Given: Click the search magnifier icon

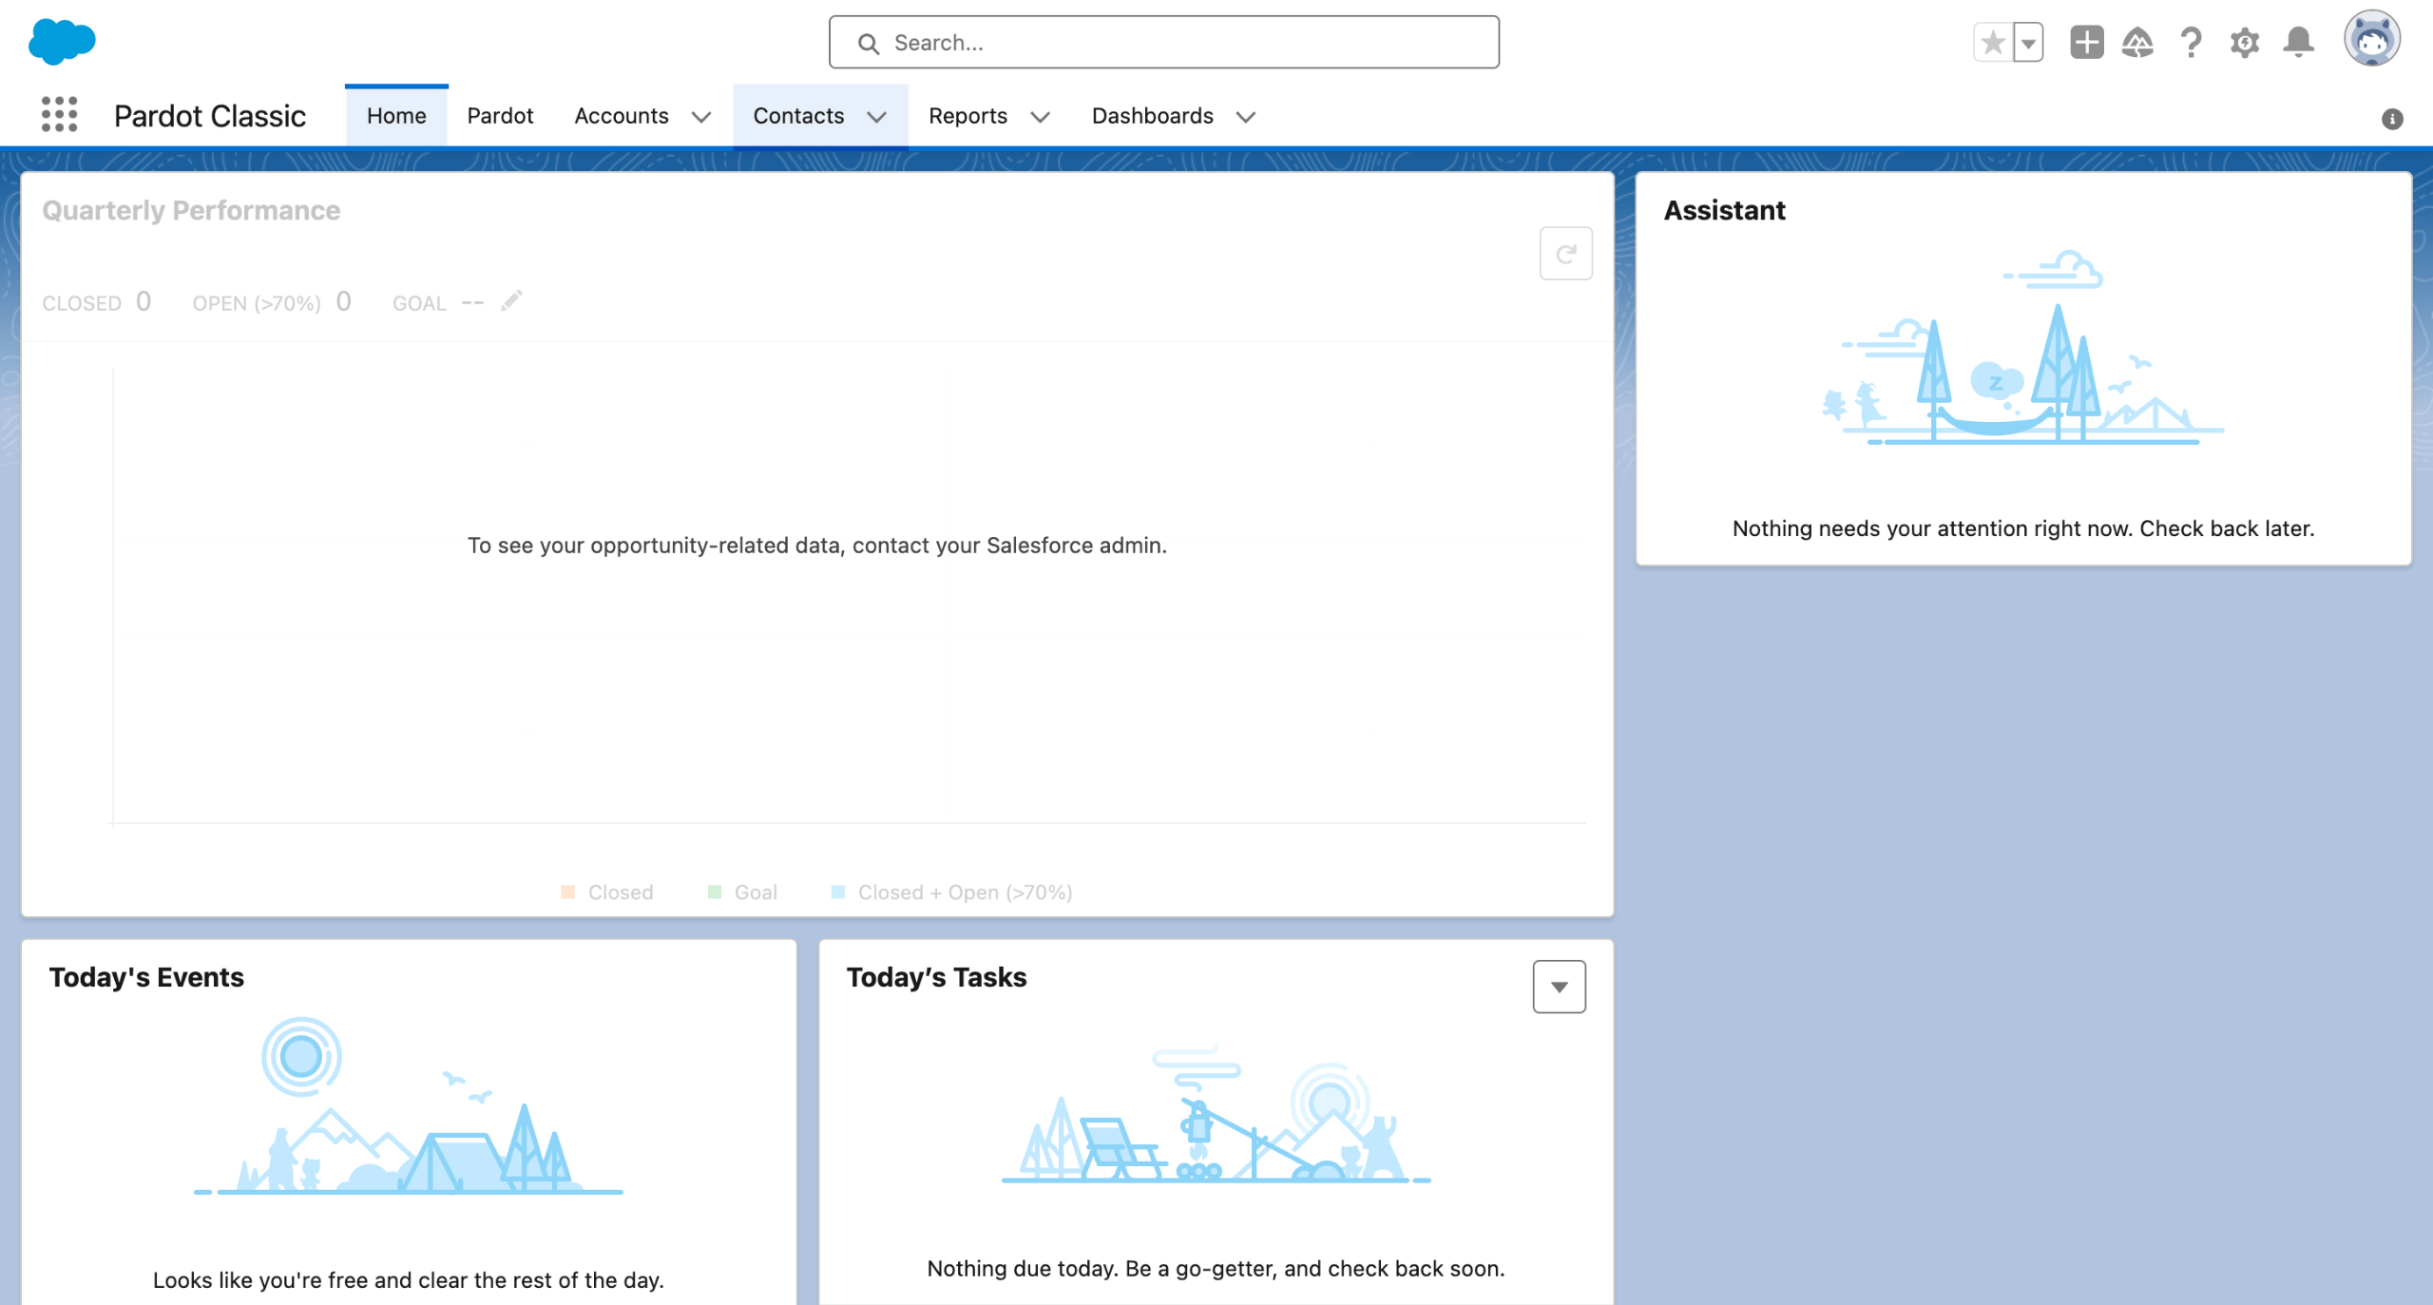Looking at the screenshot, I should point(868,44).
